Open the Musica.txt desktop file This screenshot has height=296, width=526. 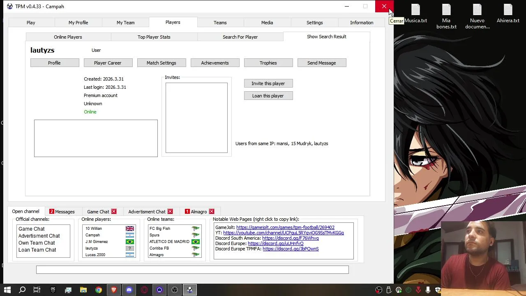click(415, 14)
